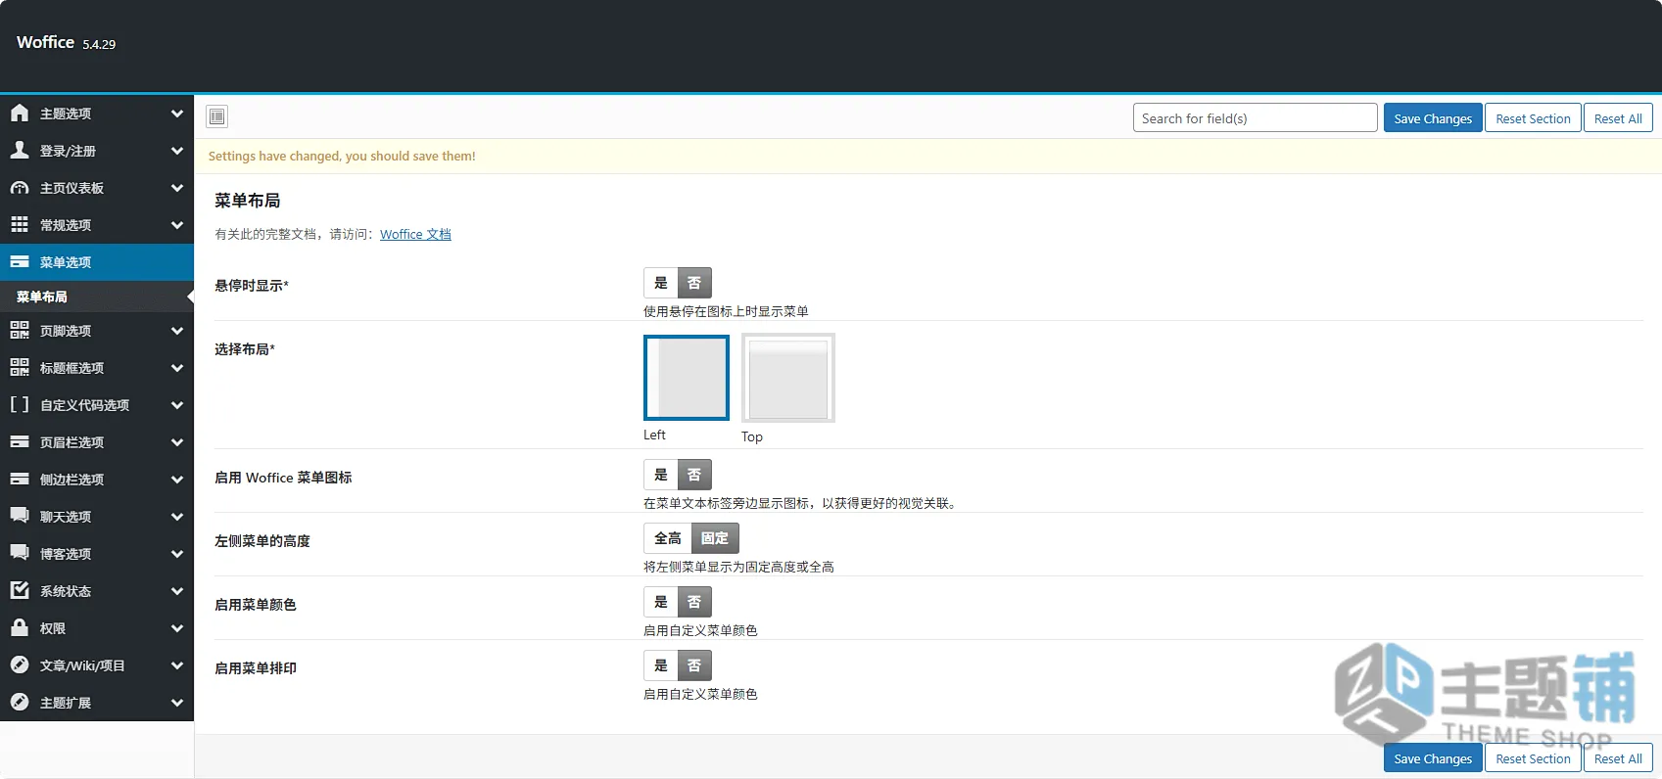Screen dimensions: 1662x779
Task: Open the 登录/注册 menu label
Action: click(68, 151)
